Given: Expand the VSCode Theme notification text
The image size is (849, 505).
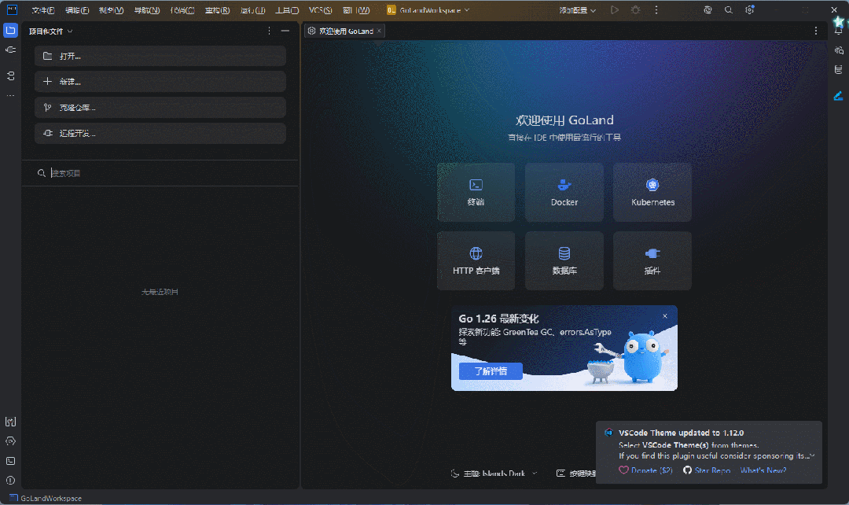Looking at the screenshot, I should pos(812,455).
